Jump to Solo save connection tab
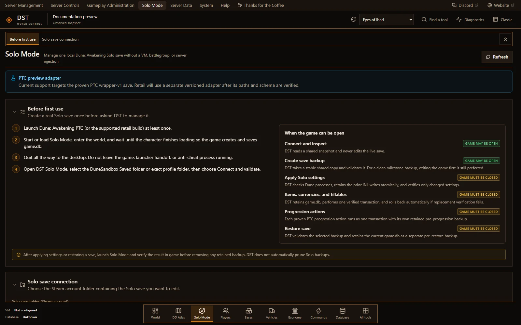Viewport: 521px width, 325px height. click(60, 39)
